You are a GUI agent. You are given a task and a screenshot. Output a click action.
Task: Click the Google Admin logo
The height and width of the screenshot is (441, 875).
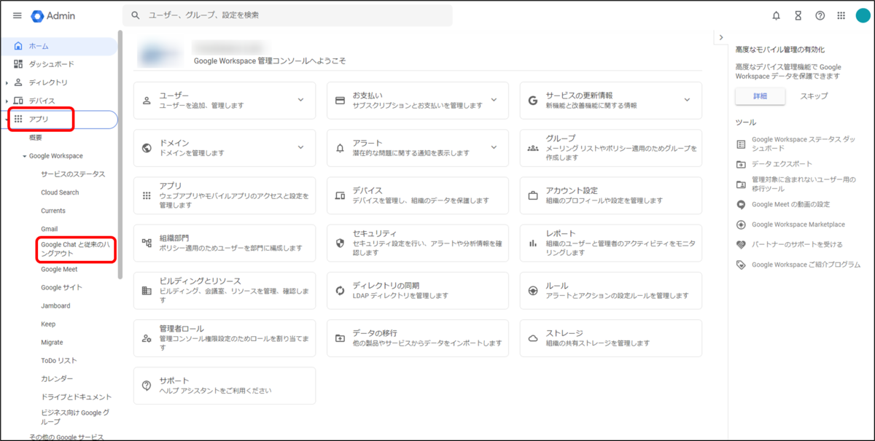[x=53, y=15]
